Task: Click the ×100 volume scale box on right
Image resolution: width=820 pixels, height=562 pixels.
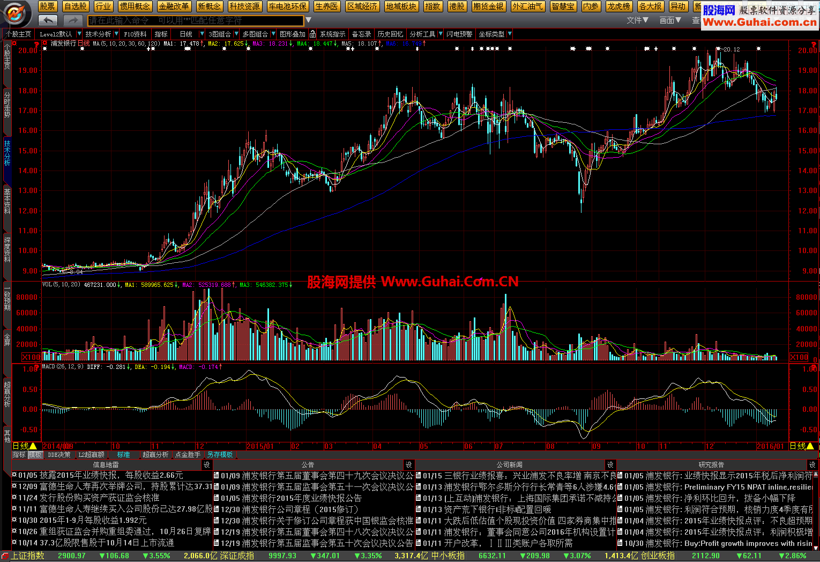Action: pyautogui.click(x=799, y=357)
